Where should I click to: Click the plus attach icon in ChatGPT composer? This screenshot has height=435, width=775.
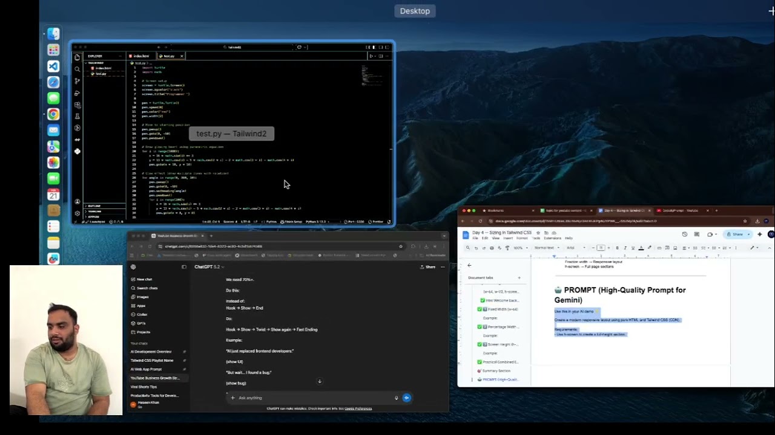232,398
